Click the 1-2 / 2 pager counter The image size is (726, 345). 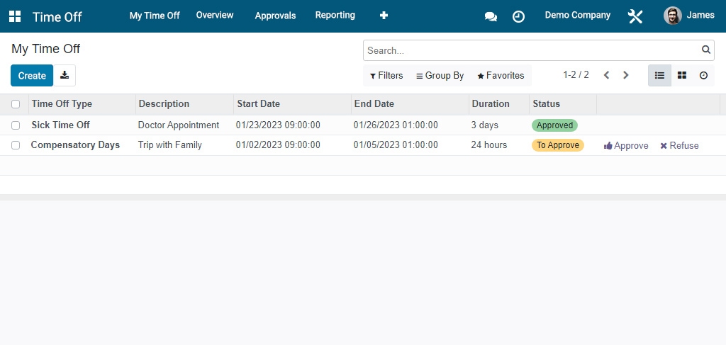[x=576, y=75]
